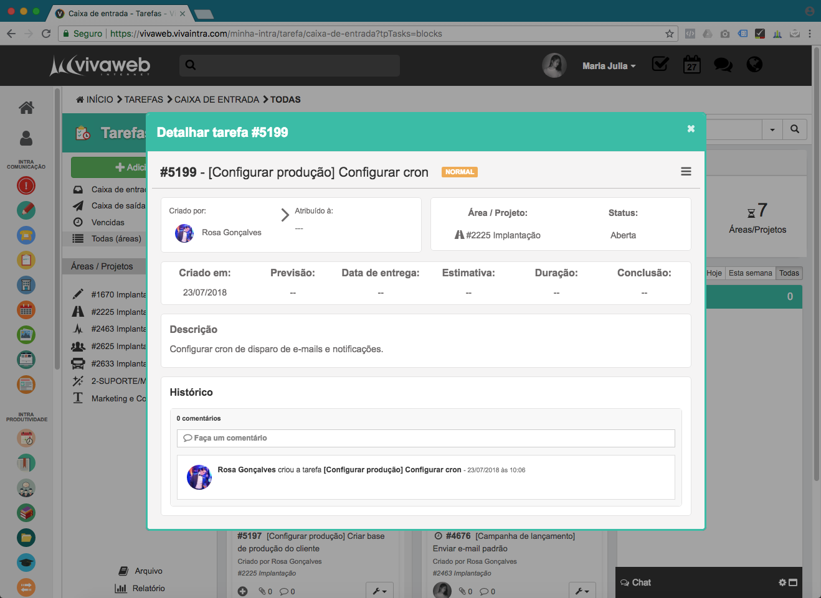Screen dimensions: 821x598
Task: Close the Detalhar tarefa #5199 dialog
Action: [691, 129]
